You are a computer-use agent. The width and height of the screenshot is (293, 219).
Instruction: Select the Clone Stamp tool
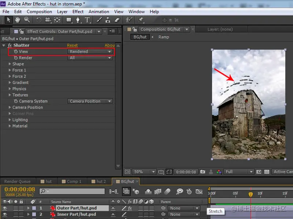(108, 20)
